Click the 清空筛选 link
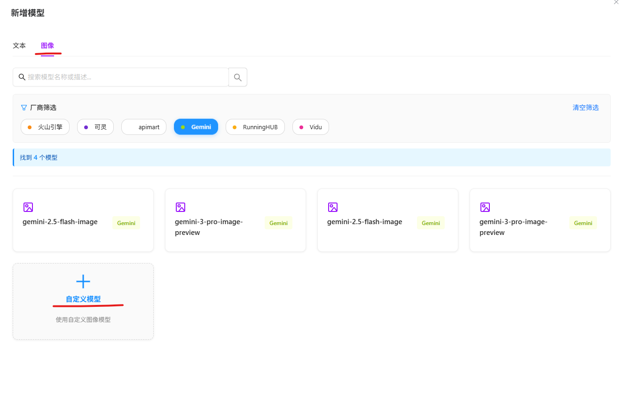This screenshot has height=398, width=621. (x=585, y=108)
